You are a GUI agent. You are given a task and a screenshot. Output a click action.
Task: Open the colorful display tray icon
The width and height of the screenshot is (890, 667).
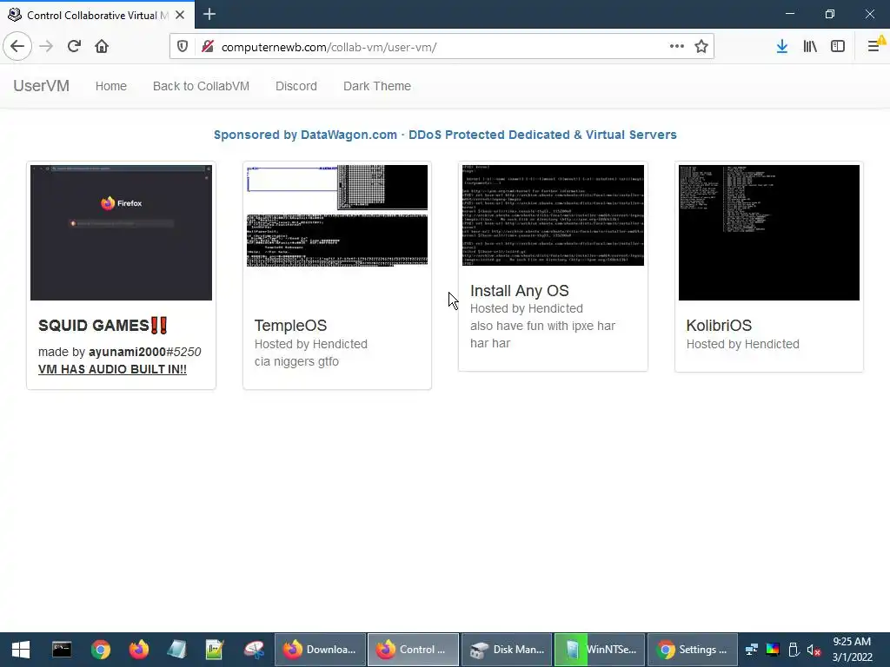coord(773,650)
